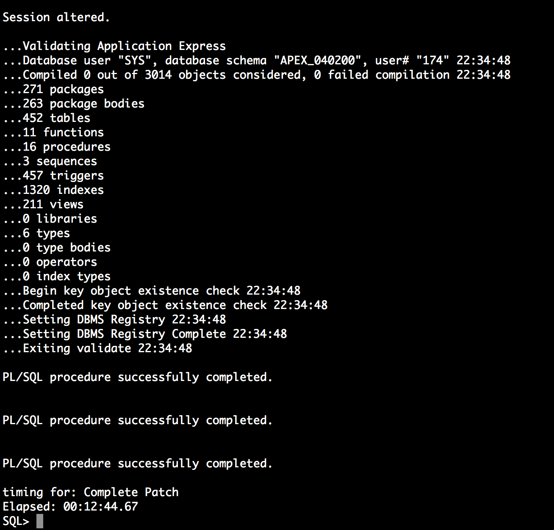Click last 'PL/SQL procedure successfully completed' message
Screen dimensions: 554x530
[x=138, y=464]
